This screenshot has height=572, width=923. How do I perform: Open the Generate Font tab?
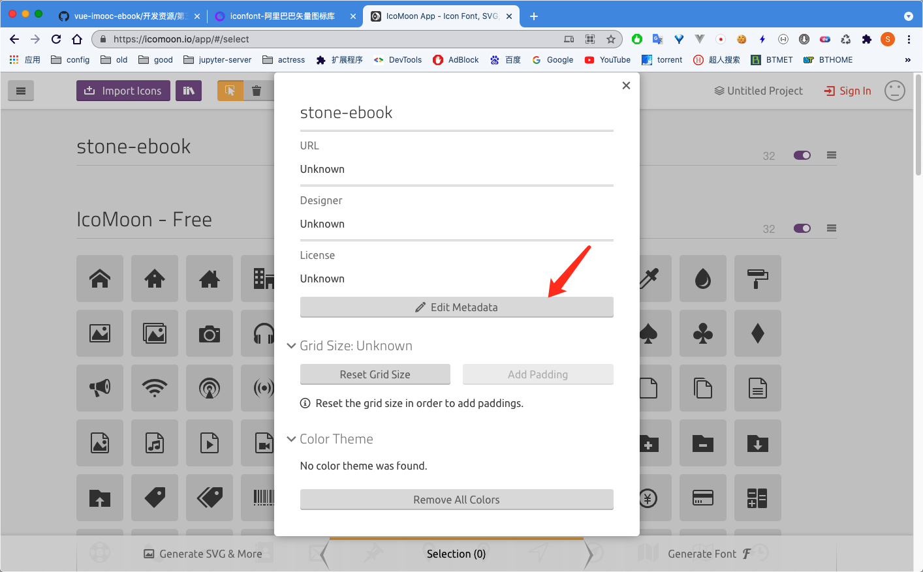tap(710, 554)
